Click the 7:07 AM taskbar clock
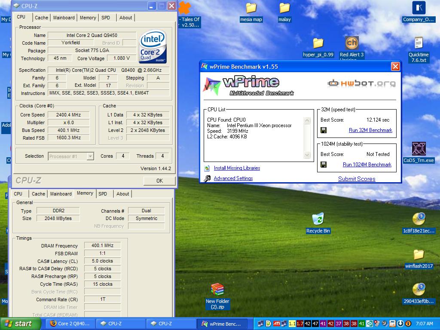This screenshot has width=440, height=330. 424,324
